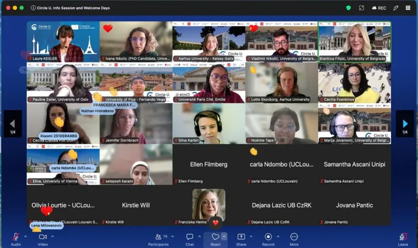Select Samantha Ascani Unipi's camera-off tile
The width and height of the screenshot is (418, 248).
(x=354, y=165)
